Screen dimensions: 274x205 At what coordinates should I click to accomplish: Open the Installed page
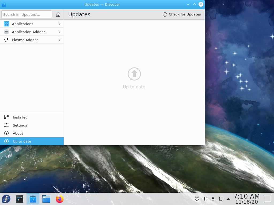click(x=32, y=117)
